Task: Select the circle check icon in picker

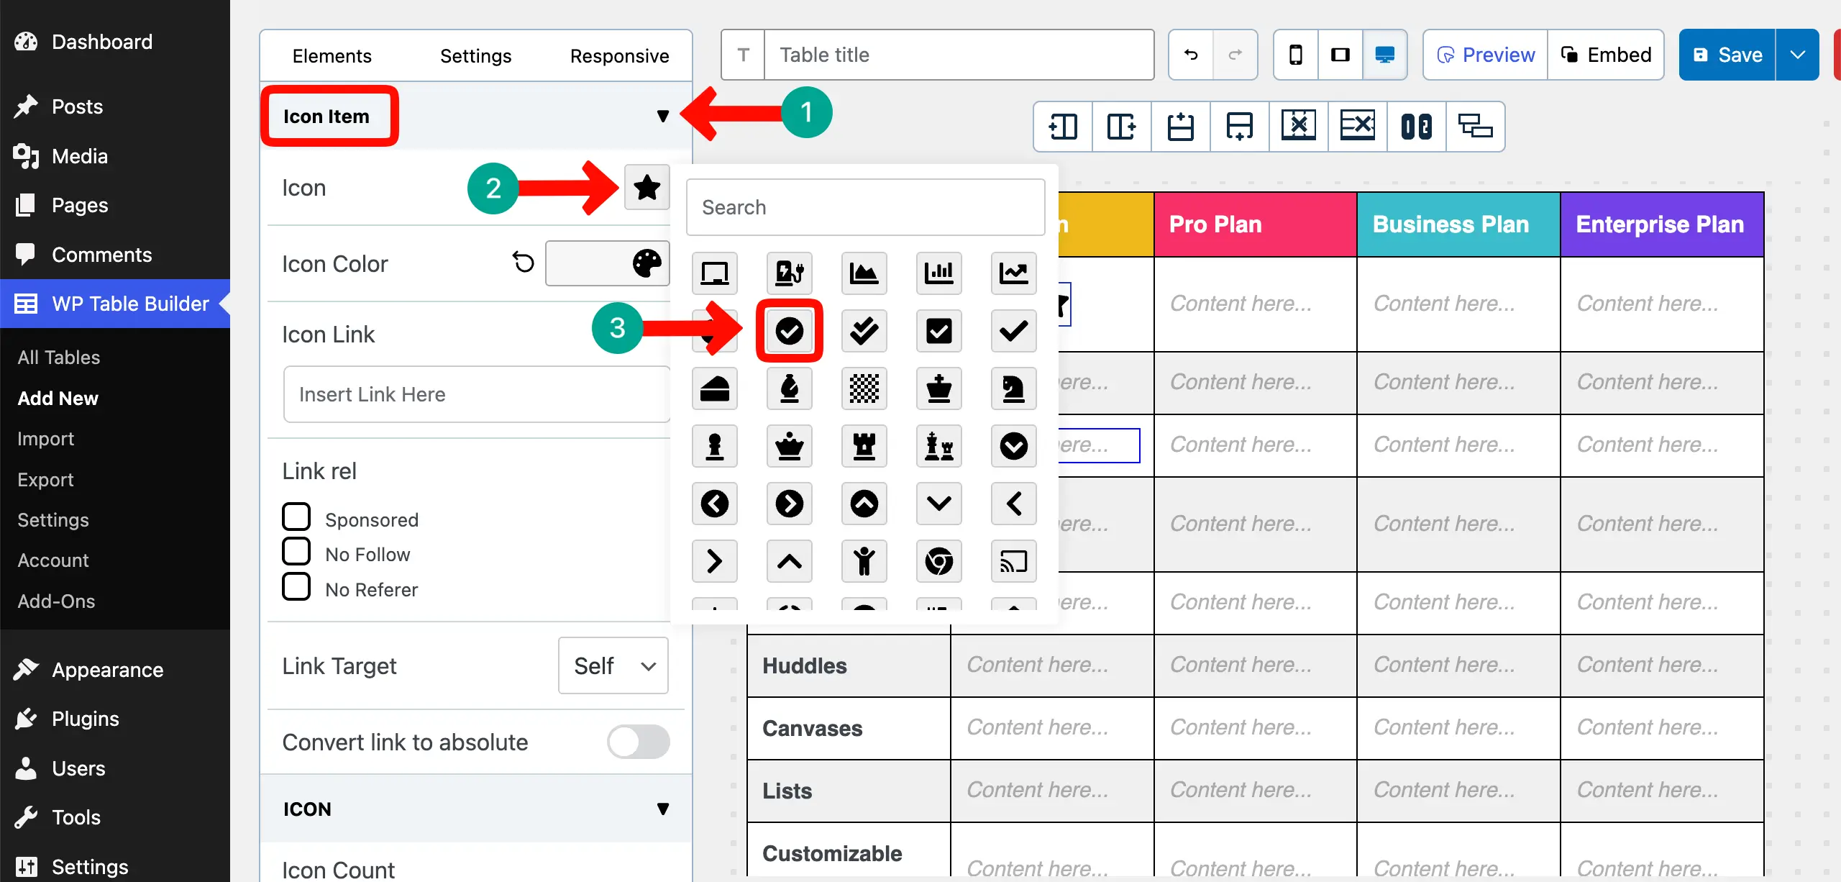Action: (x=789, y=331)
